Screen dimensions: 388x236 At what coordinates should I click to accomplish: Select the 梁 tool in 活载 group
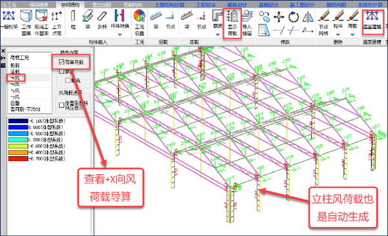[x=187, y=20]
